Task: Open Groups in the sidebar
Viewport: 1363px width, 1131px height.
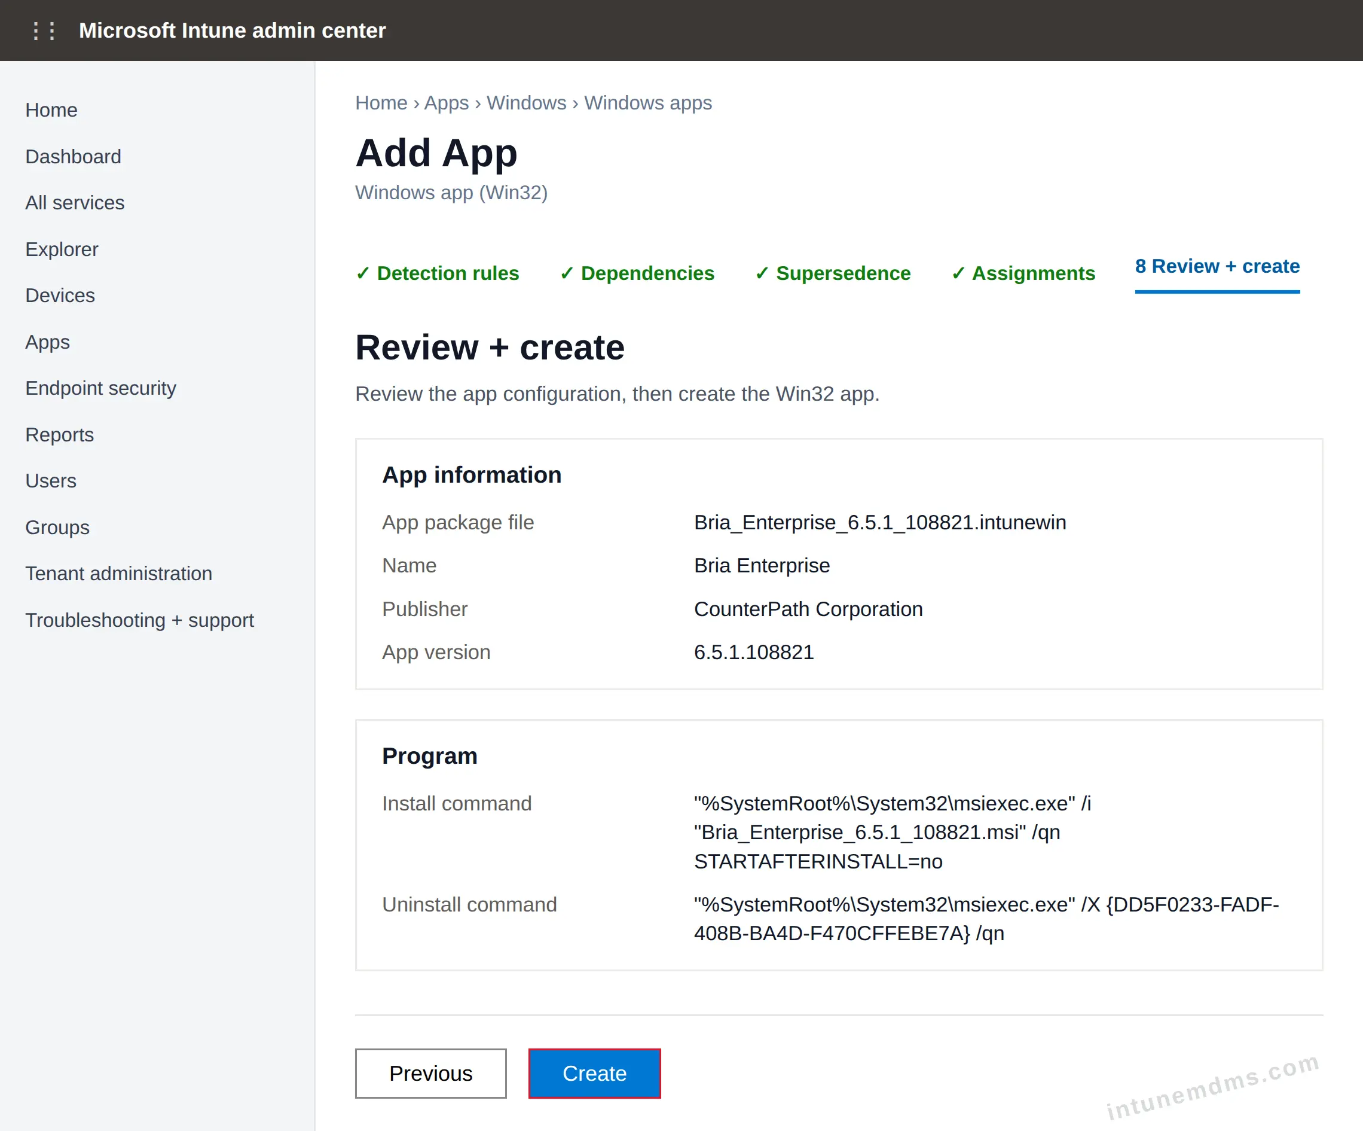Action: pyautogui.click(x=57, y=527)
